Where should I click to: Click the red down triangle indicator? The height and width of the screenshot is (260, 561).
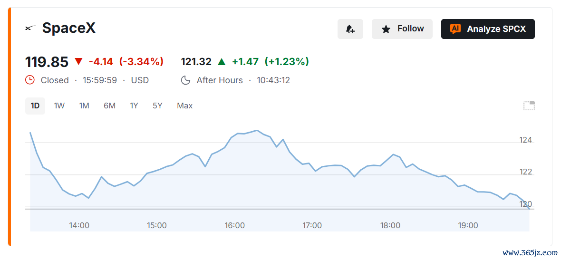79,61
